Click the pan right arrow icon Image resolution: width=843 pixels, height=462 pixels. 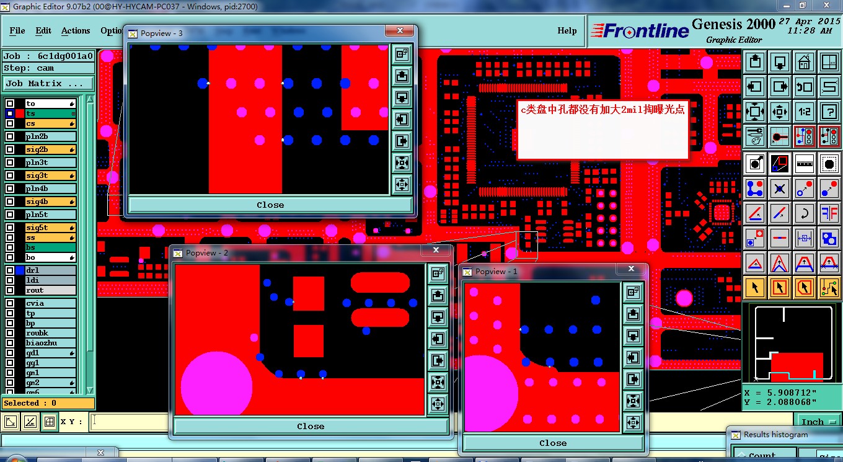[780, 87]
